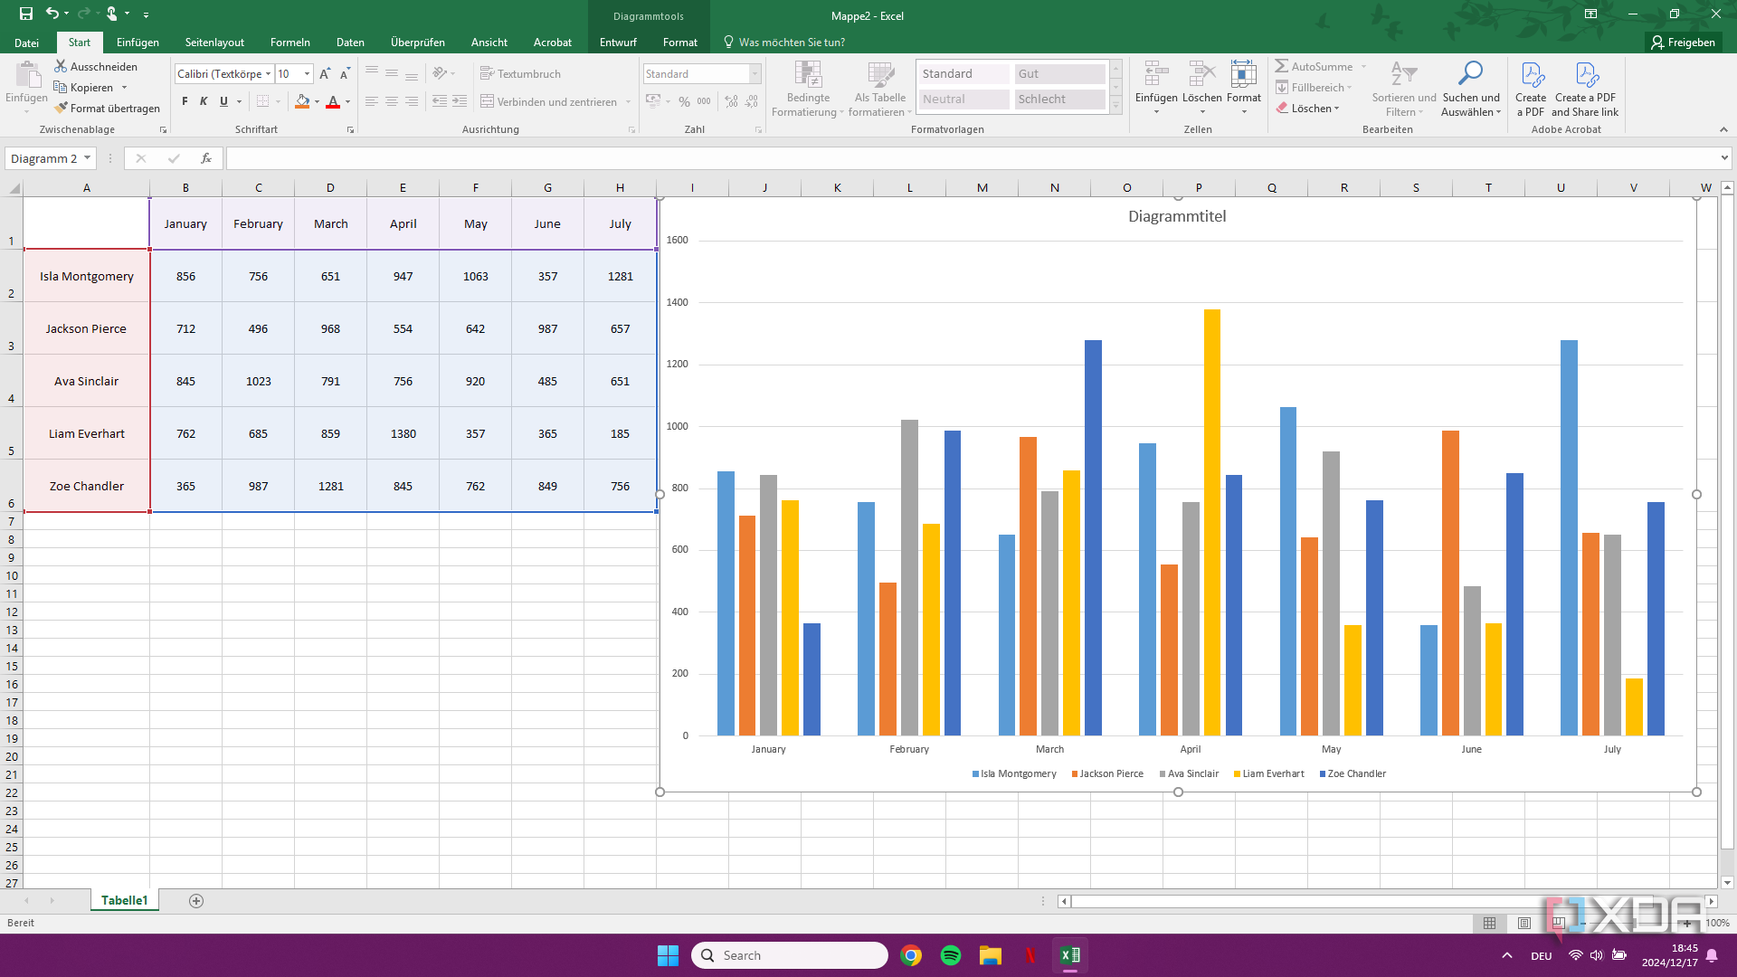Viewport: 1737px width, 977px height.
Task: Apply the Gut cell style
Action: (1058, 74)
